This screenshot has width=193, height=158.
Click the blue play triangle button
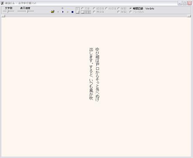click(63, 12)
